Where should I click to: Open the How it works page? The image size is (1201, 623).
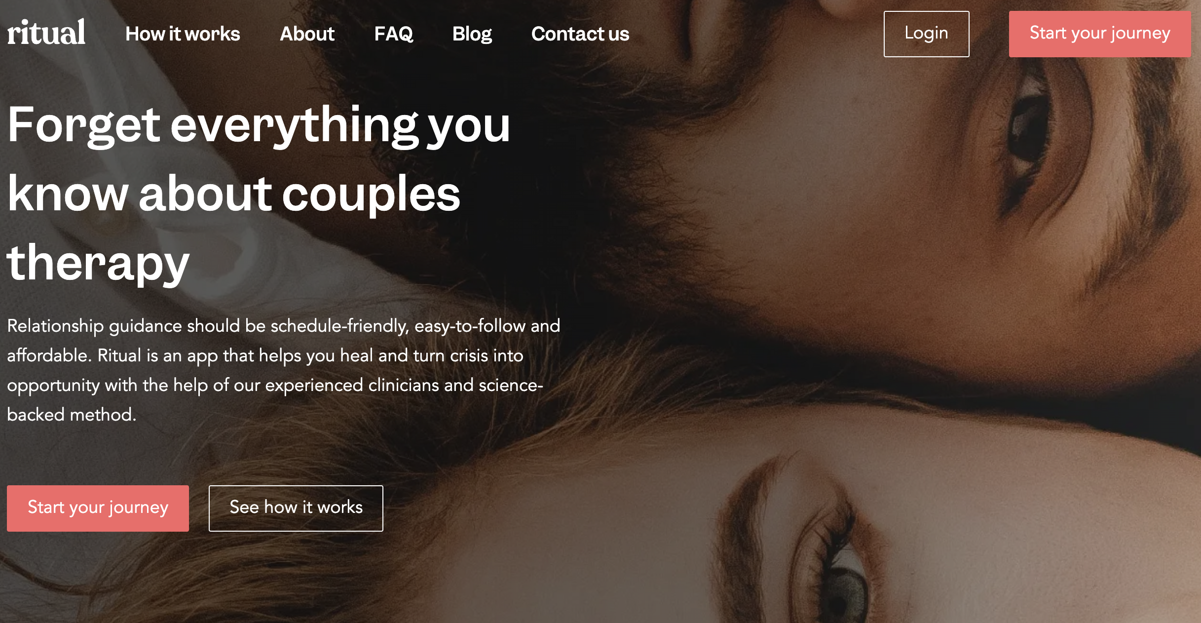183,34
